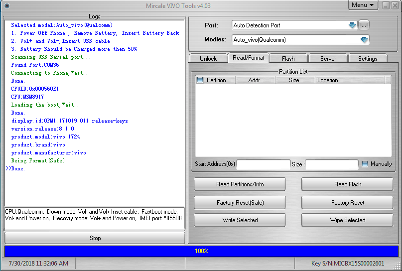
Task: Click Factory Reset(Safe) button
Action: click(240, 203)
